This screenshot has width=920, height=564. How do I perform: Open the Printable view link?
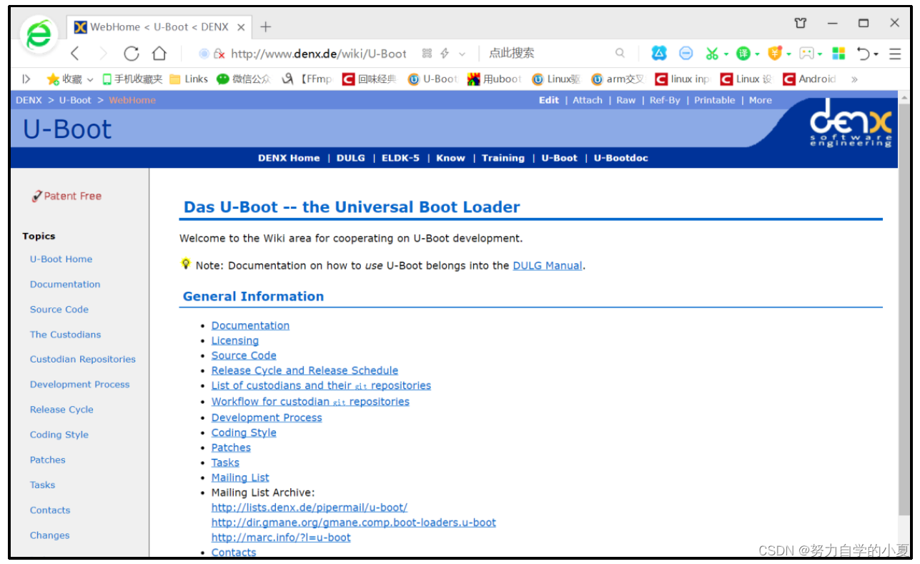pyautogui.click(x=715, y=100)
